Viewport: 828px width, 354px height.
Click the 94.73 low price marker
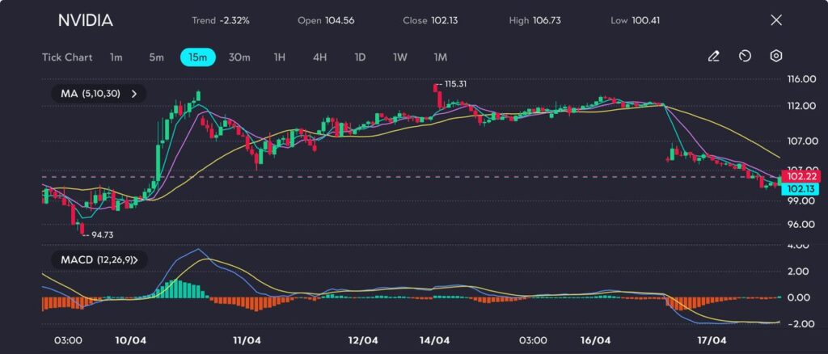coord(101,234)
